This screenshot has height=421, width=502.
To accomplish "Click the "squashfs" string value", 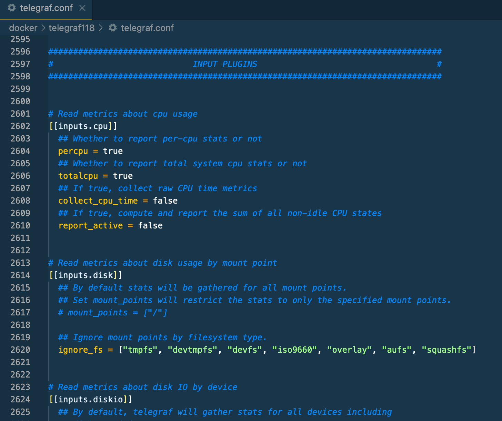I will pyautogui.click(x=447, y=350).
